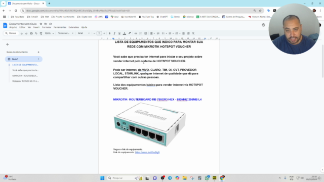Decrease paragraph indent
The width and height of the screenshot is (324, 182).
[x=183, y=33]
